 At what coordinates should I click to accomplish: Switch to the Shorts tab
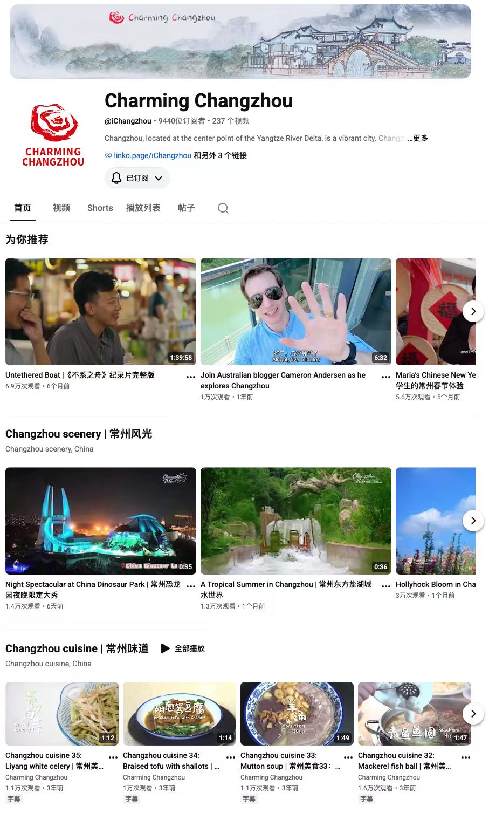tap(100, 208)
